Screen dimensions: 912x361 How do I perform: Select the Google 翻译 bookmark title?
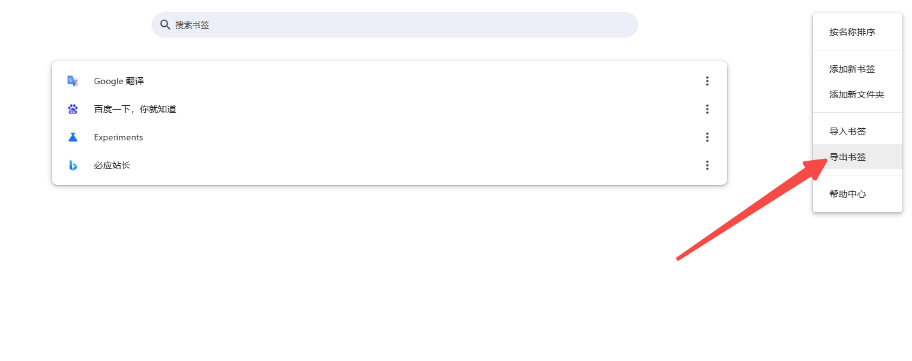[119, 81]
